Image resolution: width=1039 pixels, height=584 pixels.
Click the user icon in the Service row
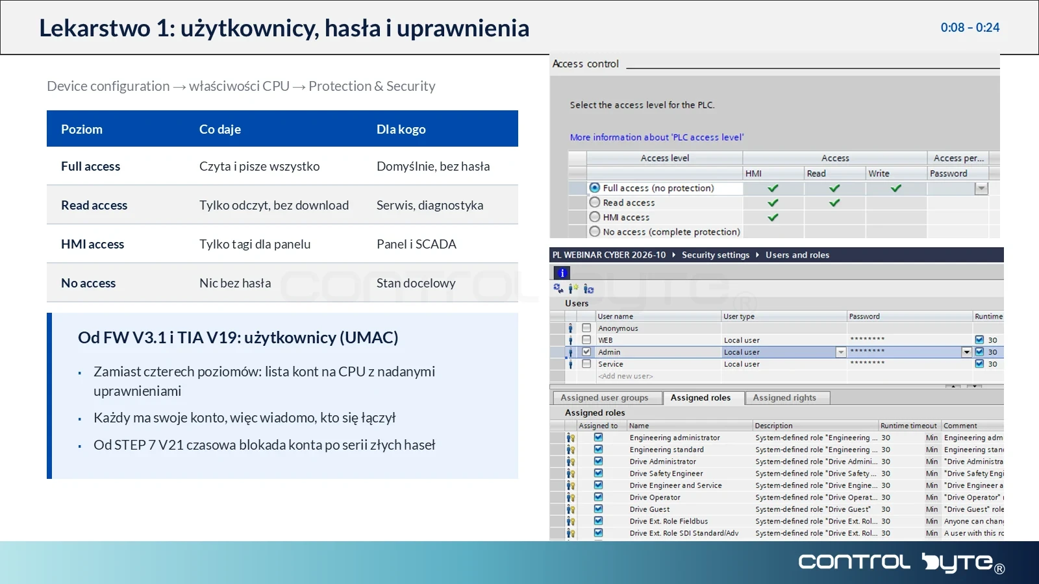[x=571, y=364]
